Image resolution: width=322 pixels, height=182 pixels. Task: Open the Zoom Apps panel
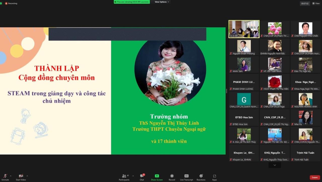214,177
